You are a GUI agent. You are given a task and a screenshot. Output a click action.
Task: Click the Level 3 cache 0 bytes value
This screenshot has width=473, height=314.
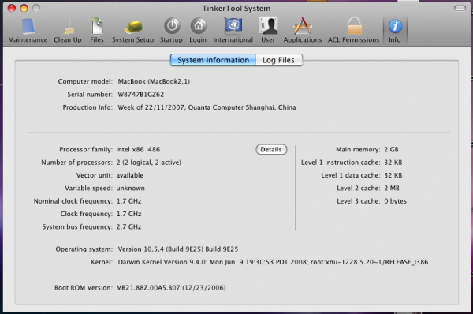[x=396, y=201]
